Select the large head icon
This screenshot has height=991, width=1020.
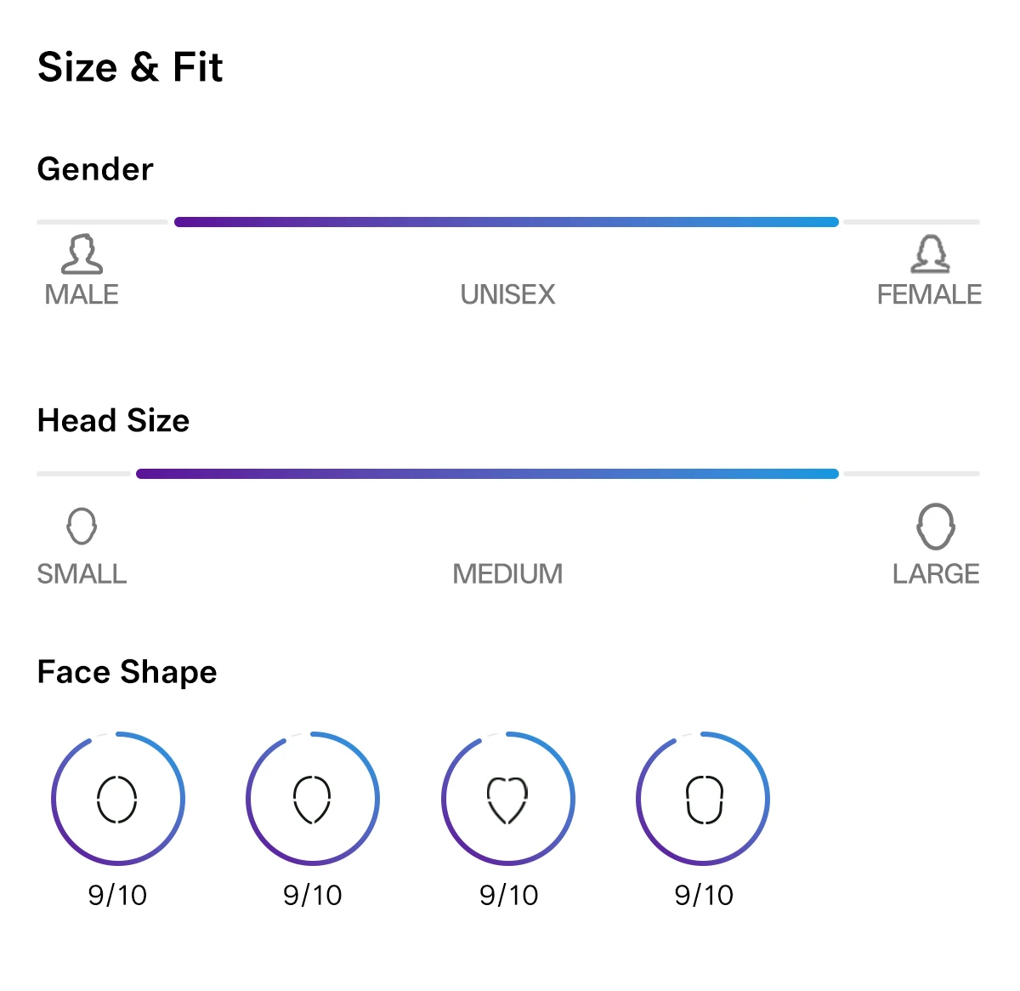click(x=936, y=527)
